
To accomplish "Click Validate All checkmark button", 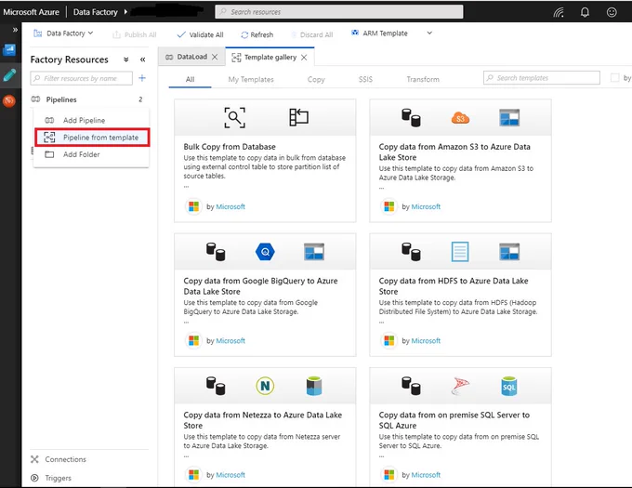I will (200, 34).
